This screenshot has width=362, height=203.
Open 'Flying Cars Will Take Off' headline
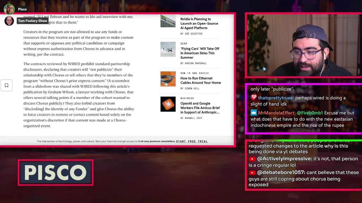(x=200, y=53)
